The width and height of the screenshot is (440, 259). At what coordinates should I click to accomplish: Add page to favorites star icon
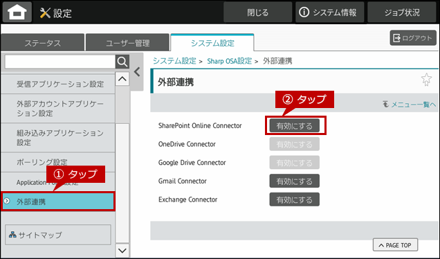pyautogui.click(x=426, y=80)
